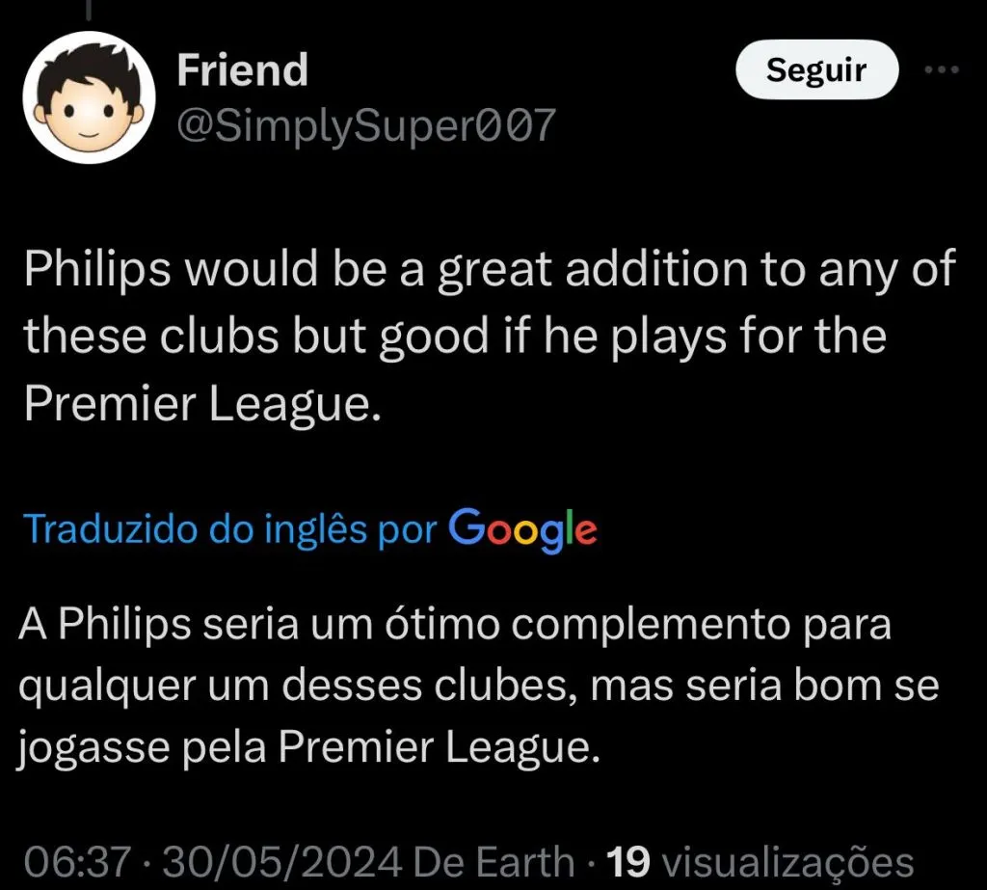Screen dimensions: 987x890
Task: Click the Google logo
Action: coord(523,528)
